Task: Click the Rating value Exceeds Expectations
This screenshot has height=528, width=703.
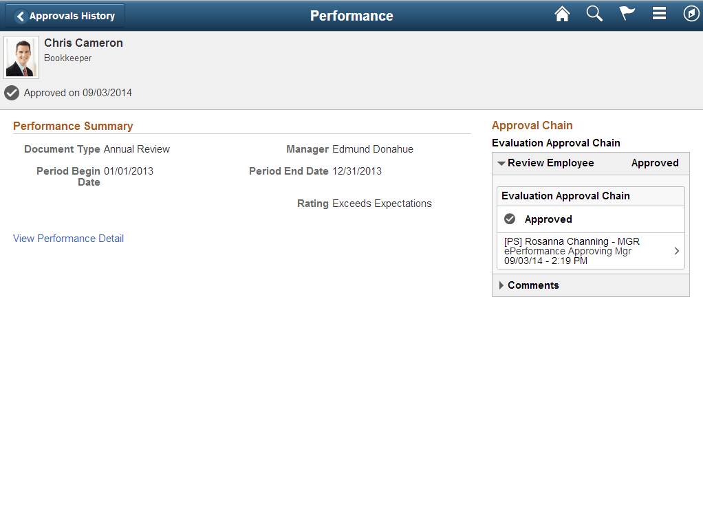Action: (x=388, y=203)
